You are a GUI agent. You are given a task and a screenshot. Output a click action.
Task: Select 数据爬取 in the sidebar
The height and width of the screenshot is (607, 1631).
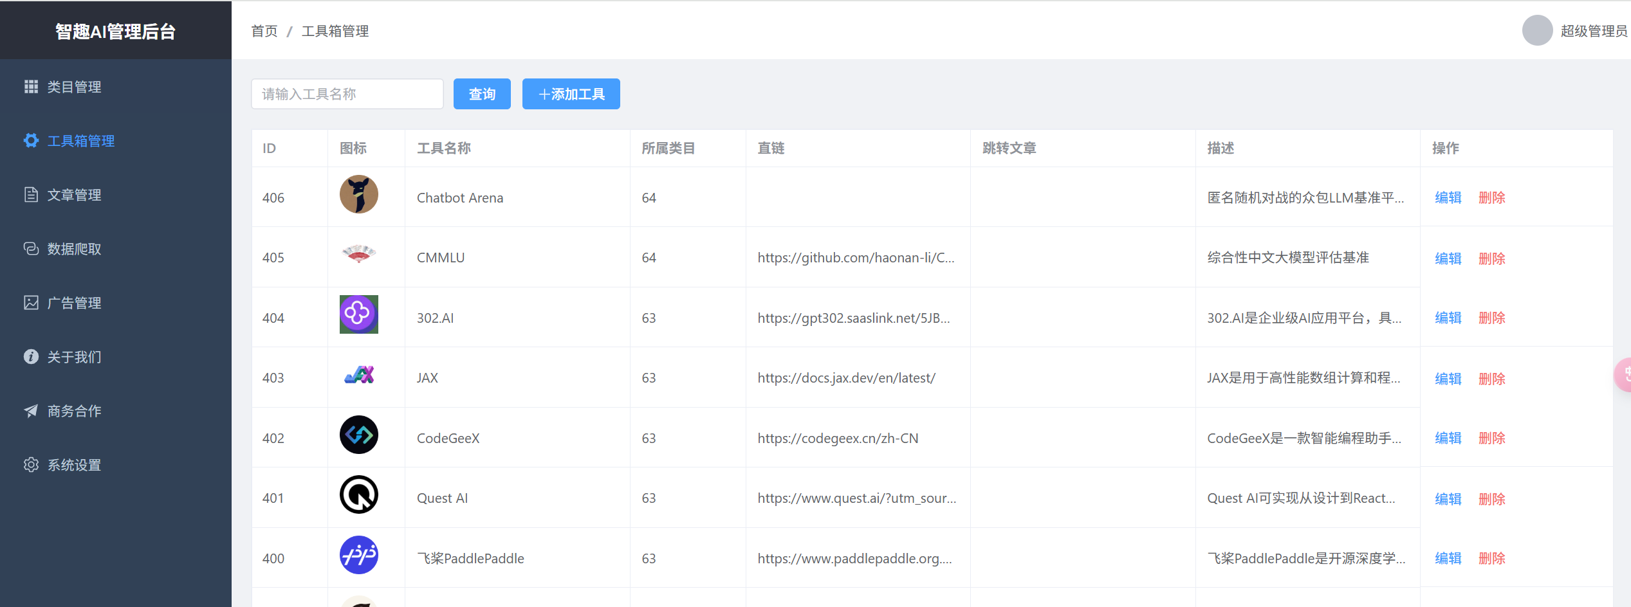[x=116, y=249]
